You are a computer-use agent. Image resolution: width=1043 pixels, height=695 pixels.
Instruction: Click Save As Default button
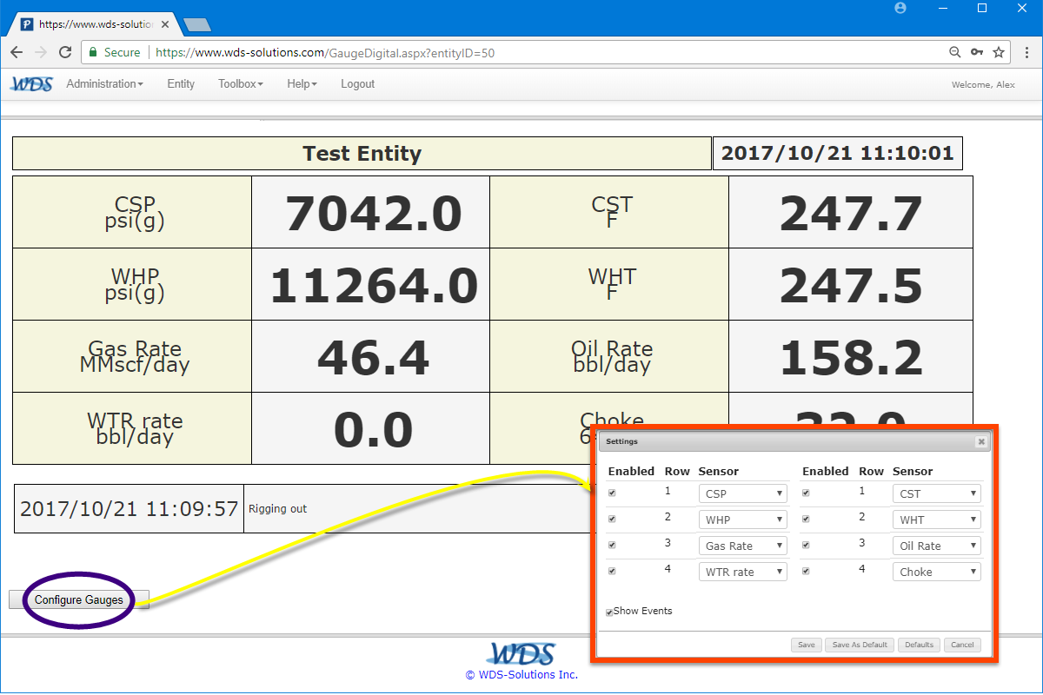coord(860,645)
